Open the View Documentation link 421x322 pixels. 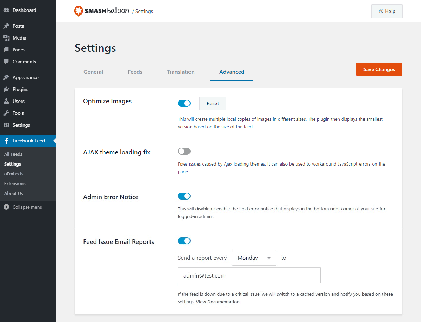pyautogui.click(x=218, y=302)
